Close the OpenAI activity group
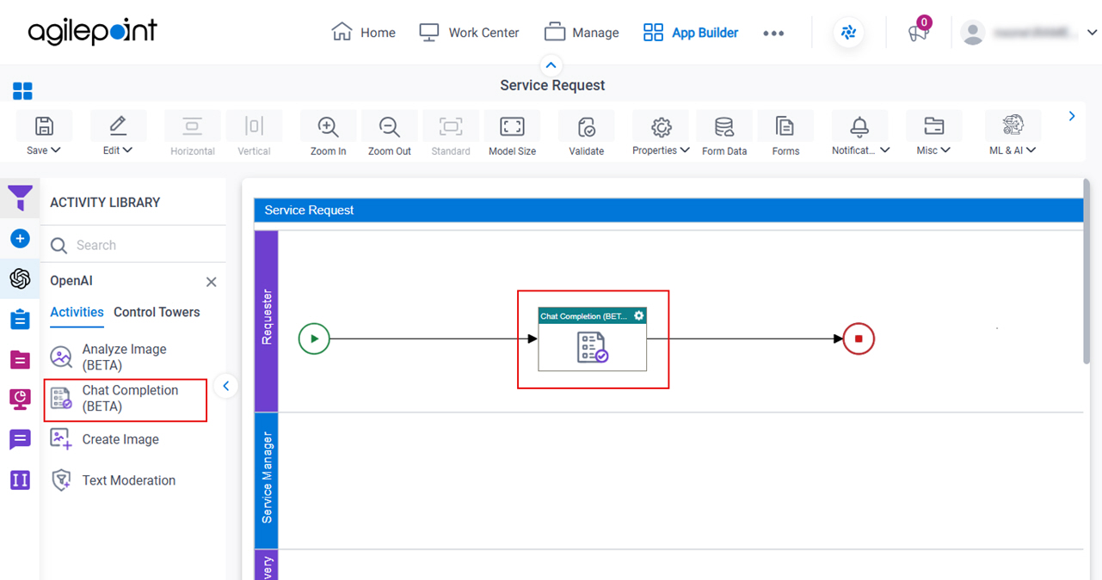The image size is (1102, 580). pyautogui.click(x=211, y=282)
